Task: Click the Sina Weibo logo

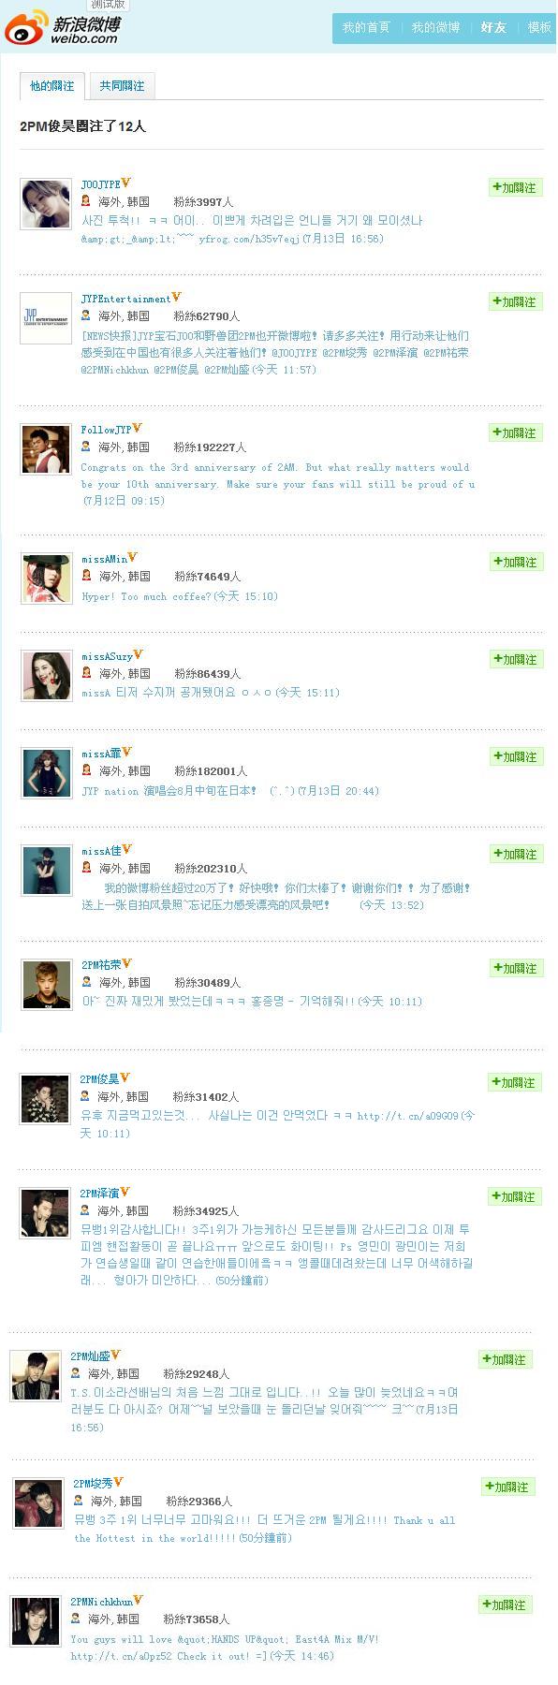Action: 62,28
